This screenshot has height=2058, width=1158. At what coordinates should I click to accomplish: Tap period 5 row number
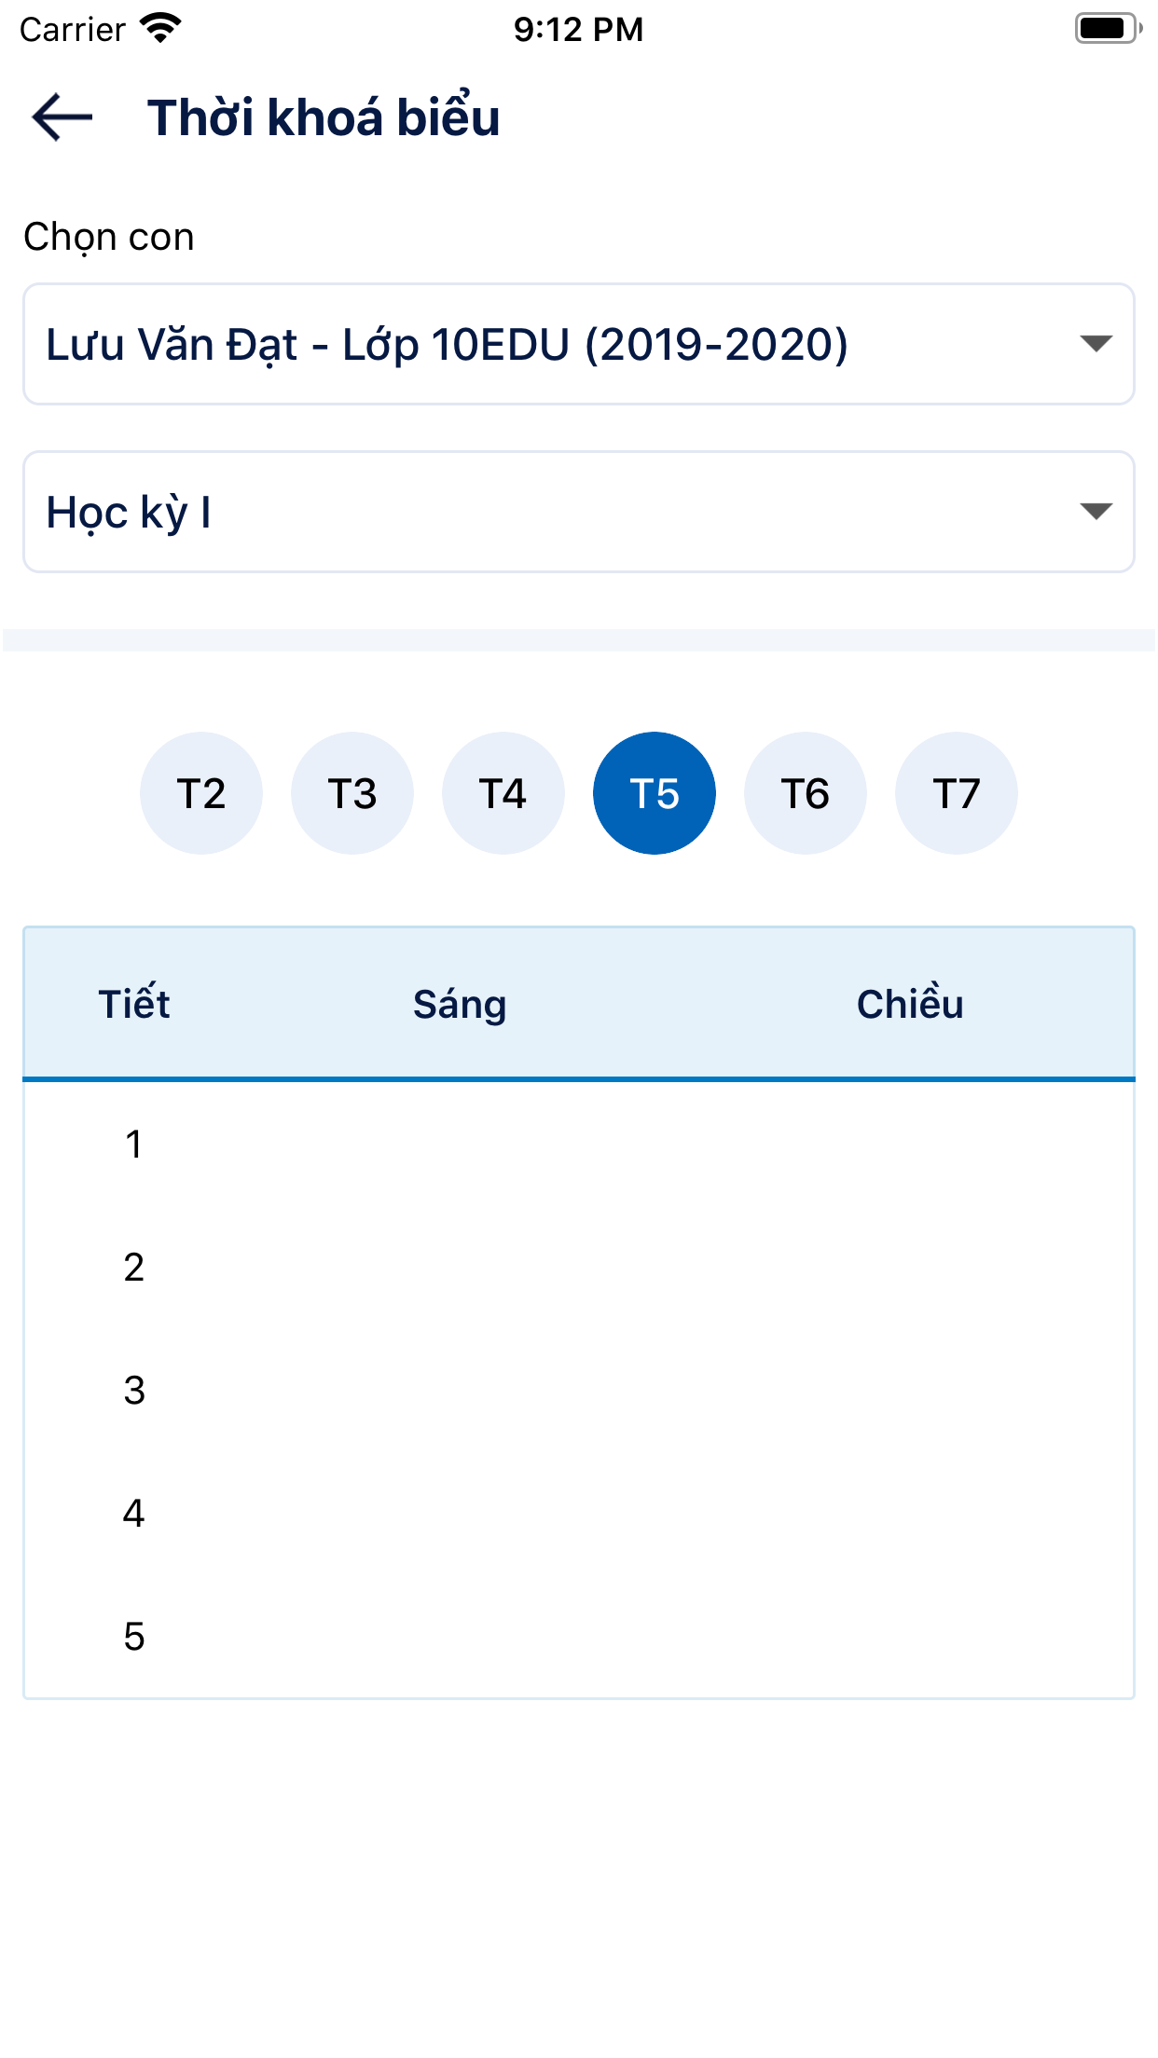coord(134,1636)
